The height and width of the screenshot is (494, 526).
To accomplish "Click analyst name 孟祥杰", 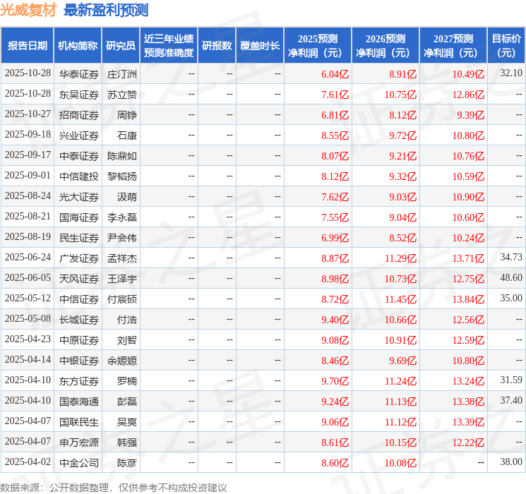I will point(121,258).
